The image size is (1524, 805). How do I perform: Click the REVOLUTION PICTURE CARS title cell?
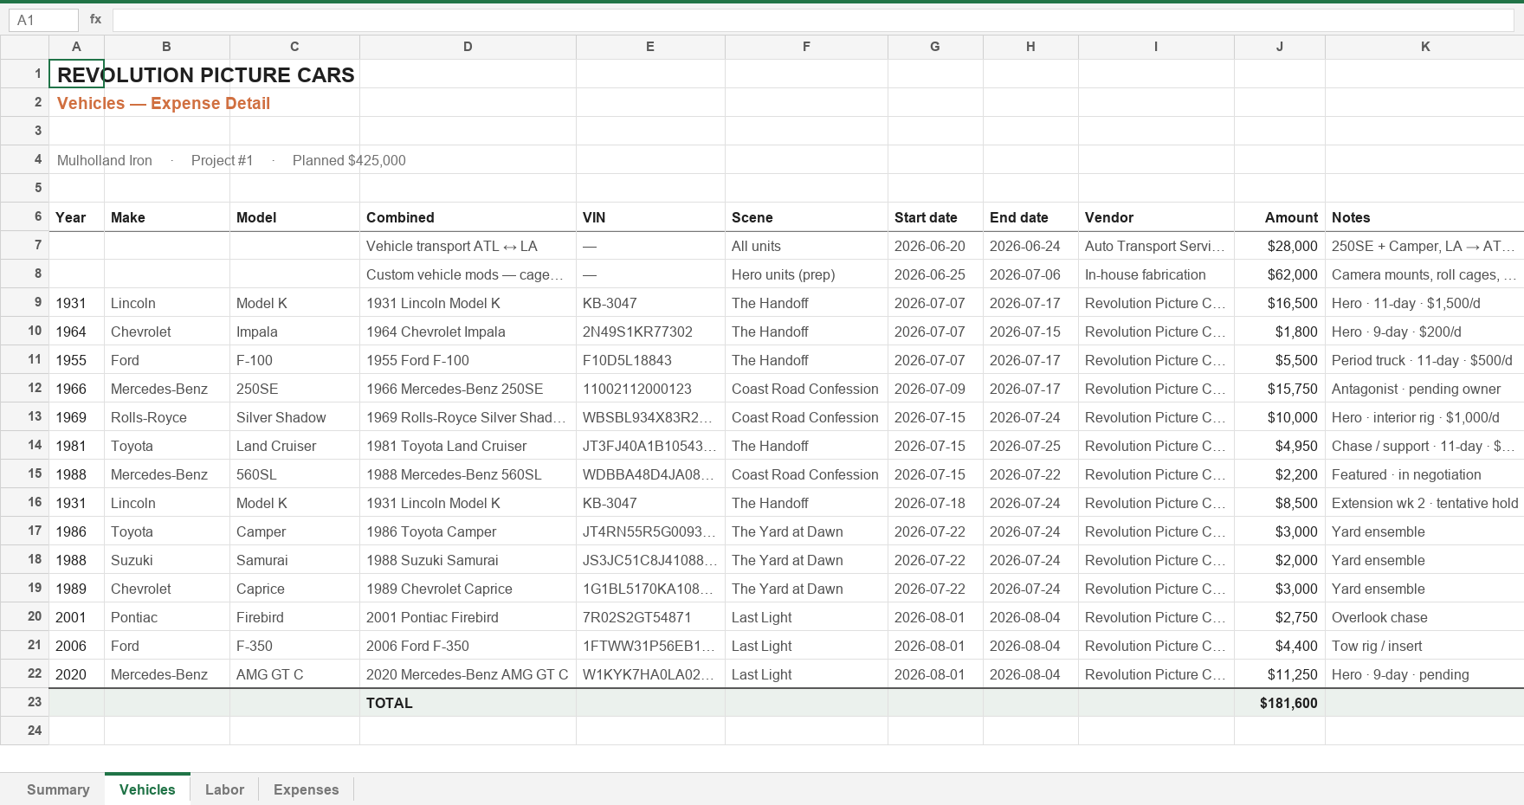point(205,74)
